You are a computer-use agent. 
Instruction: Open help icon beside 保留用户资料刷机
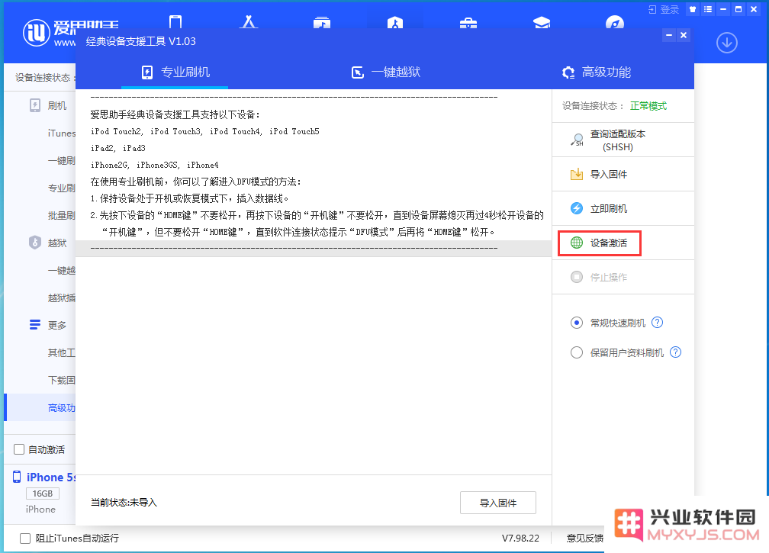(x=675, y=352)
